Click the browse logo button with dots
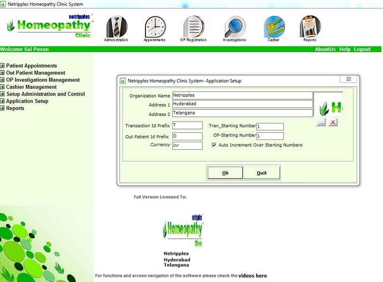The height and width of the screenshot is (282, 383). 321,122
